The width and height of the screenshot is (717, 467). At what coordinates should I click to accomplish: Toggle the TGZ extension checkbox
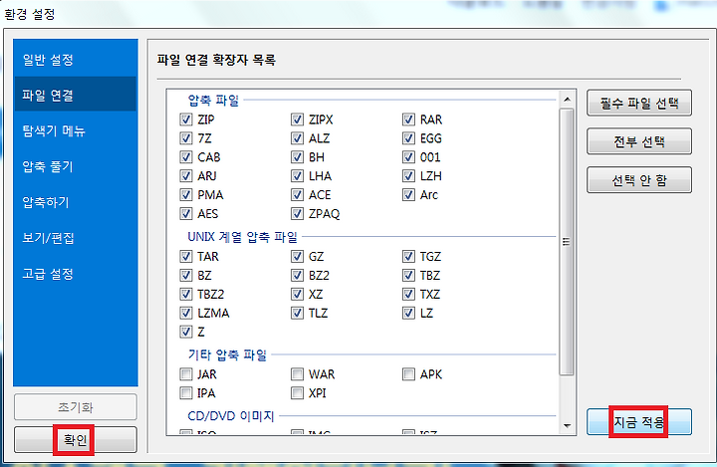408,256
